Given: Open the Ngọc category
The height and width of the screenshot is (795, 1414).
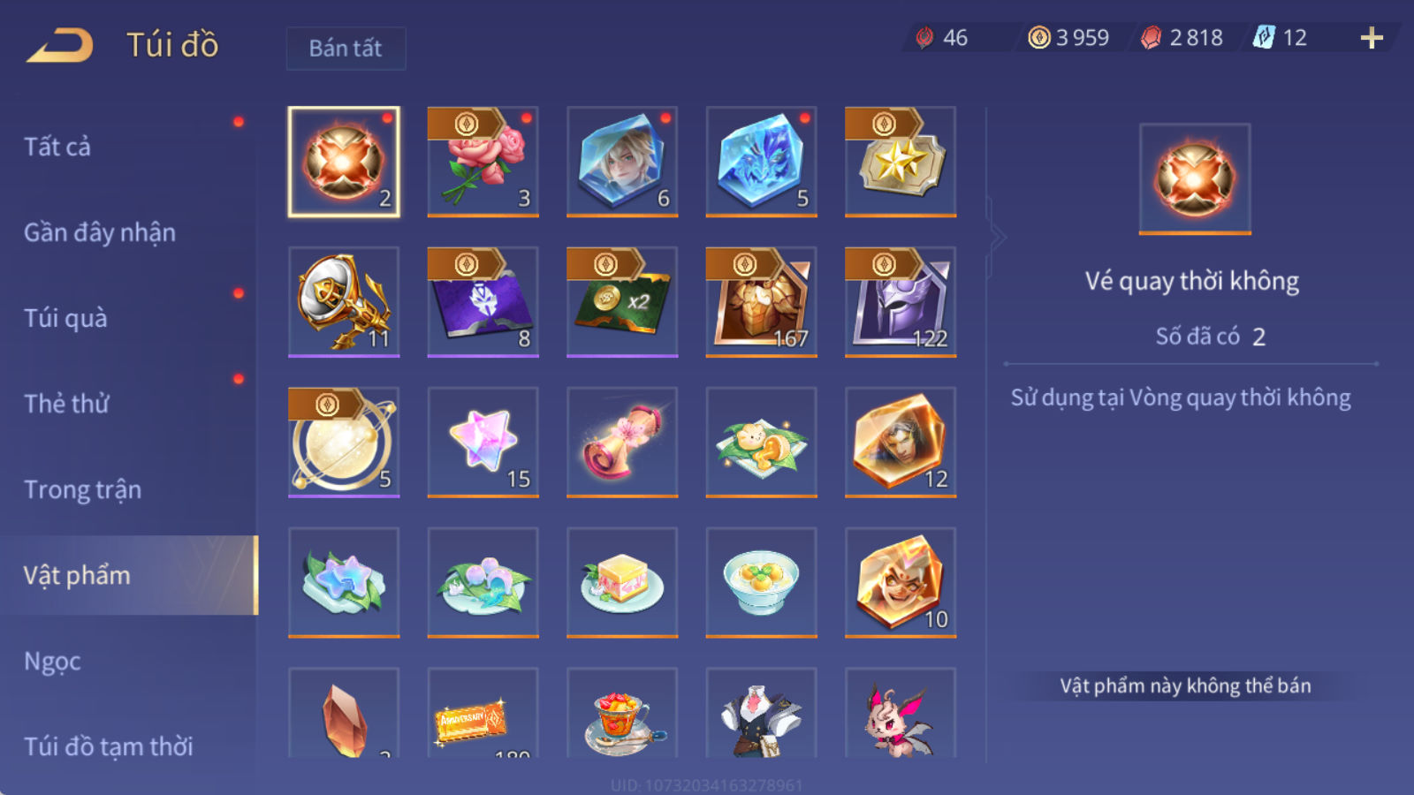Looking at the screenshot, I should tap(52, 661).
